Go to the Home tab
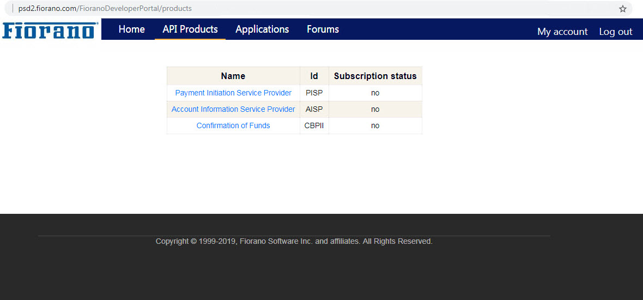Image resolution: width=643 pixels, height=300 pixels. [x=132, y=29]
